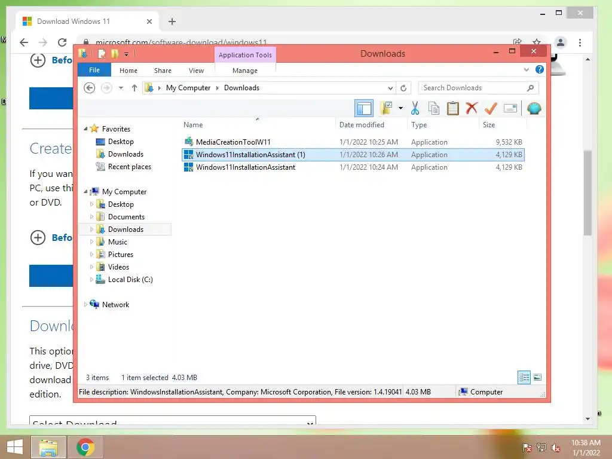
Task: Sort files by the Size column header
Action: [x=503, y=125]
